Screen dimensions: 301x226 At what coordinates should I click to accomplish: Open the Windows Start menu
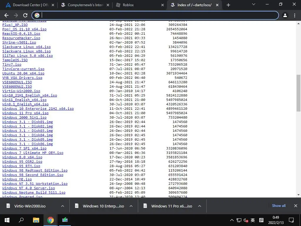[x=7, y=220]
